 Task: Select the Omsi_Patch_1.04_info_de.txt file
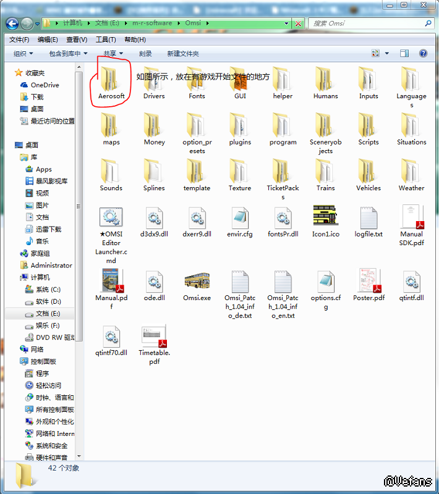coord(240,295)
